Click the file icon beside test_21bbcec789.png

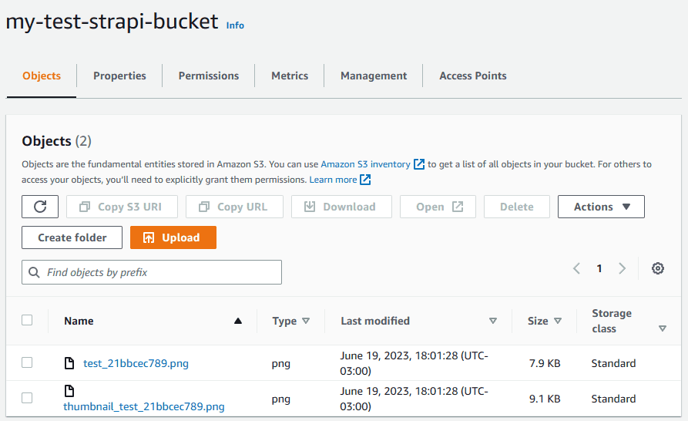(x=69, y=363)
